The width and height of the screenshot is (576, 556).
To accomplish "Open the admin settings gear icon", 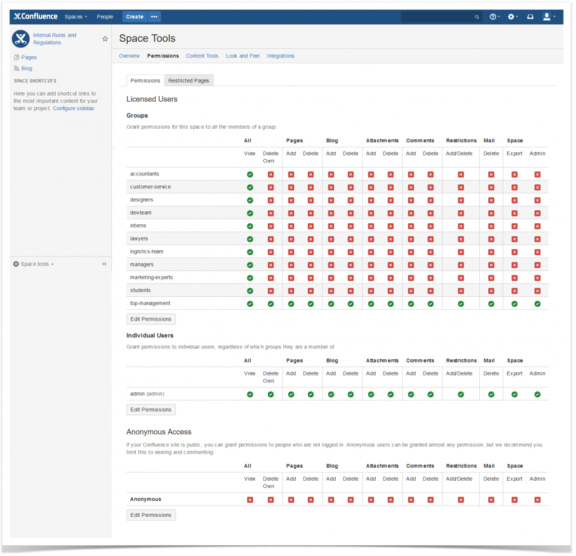I will (512, 16).
